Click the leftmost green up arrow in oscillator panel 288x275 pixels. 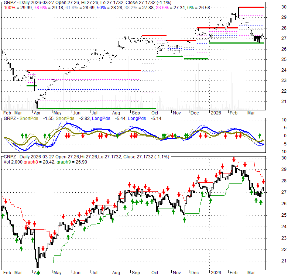(23, 136)
